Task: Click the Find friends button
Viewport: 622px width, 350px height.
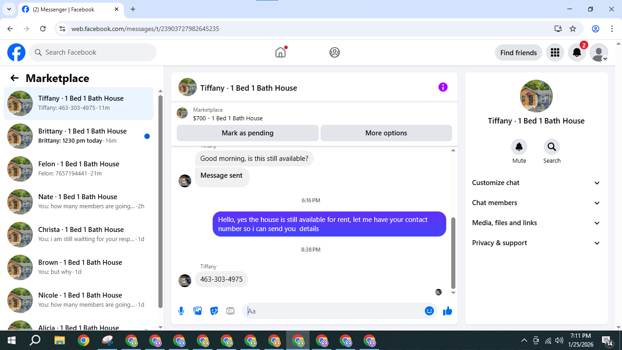Action: 519,52
